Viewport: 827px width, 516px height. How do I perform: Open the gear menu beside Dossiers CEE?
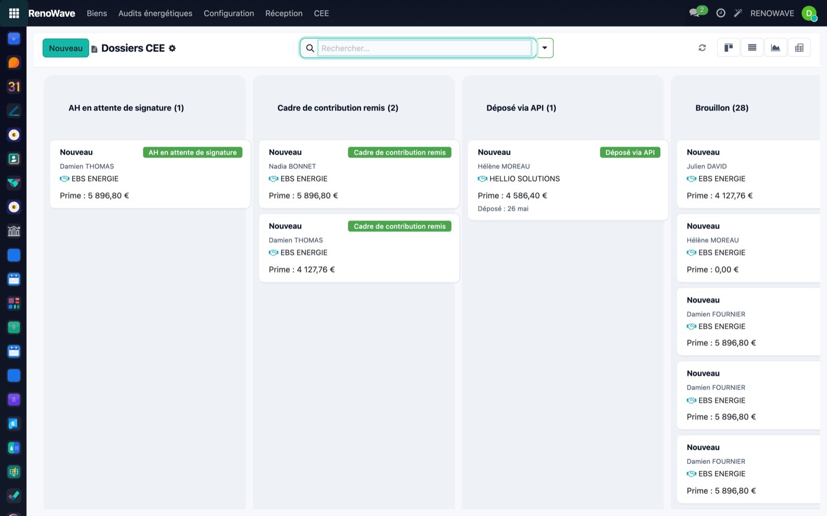[172, 48]
